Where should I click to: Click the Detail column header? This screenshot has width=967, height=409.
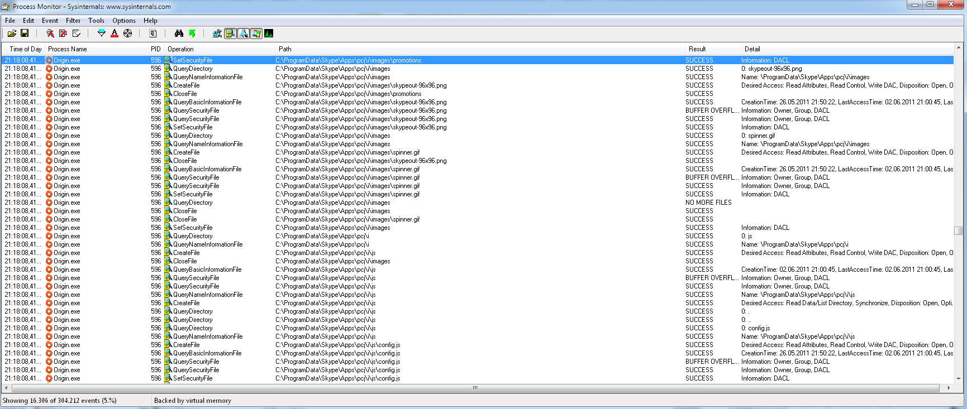(847, 49)
